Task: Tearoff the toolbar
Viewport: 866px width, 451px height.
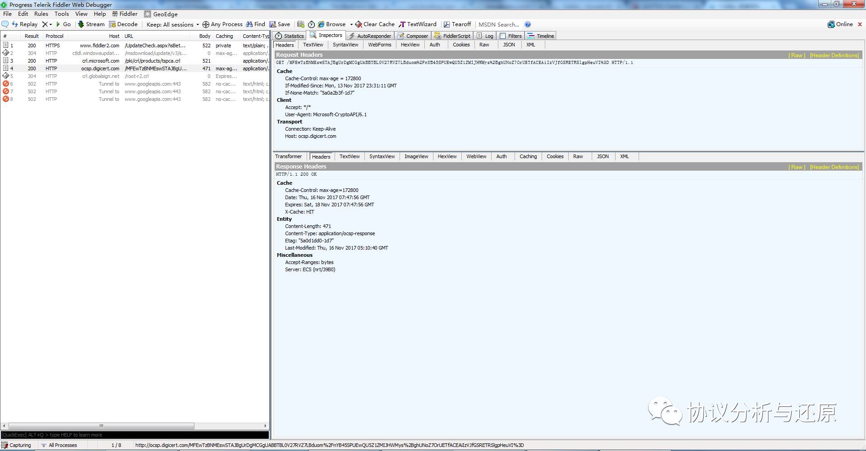Action: click(457, 24)
